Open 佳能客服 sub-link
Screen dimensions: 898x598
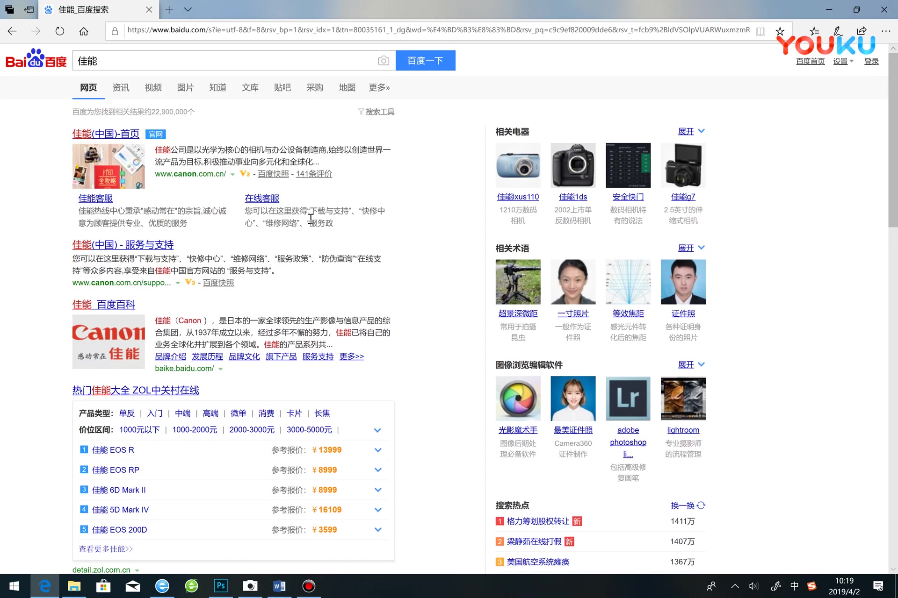point(95,199)
